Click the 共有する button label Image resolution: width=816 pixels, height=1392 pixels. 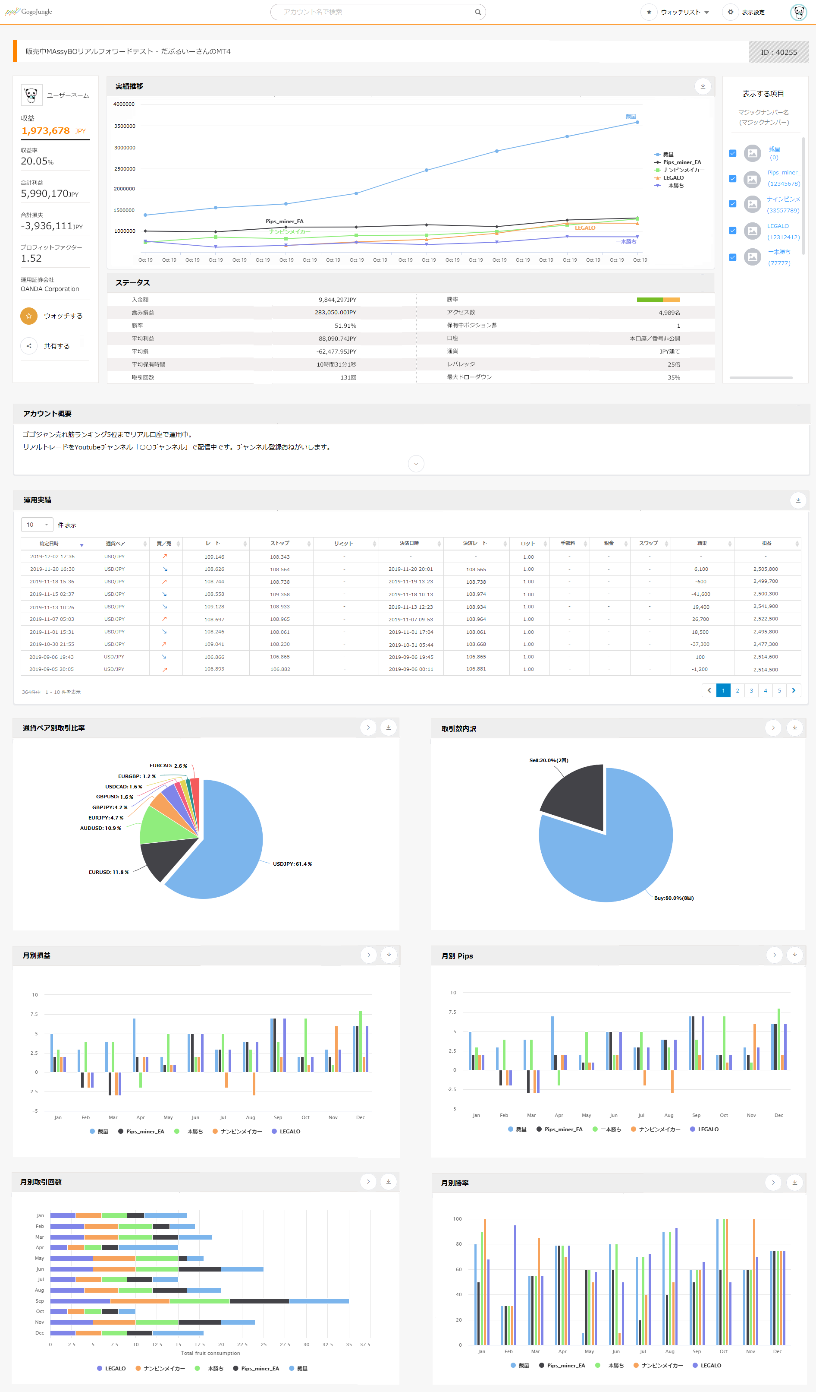pyautogui.click(x=57, y=346)
